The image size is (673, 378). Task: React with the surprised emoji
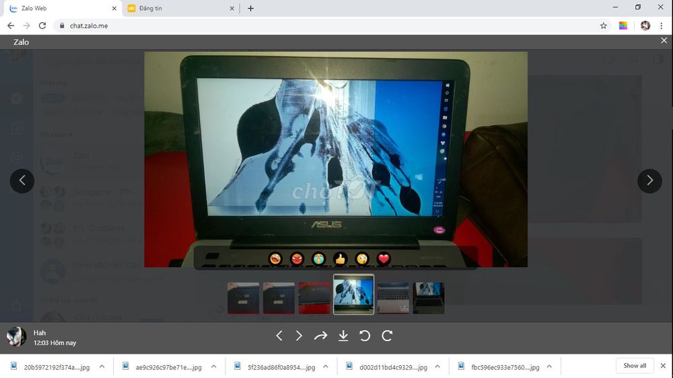362,259
